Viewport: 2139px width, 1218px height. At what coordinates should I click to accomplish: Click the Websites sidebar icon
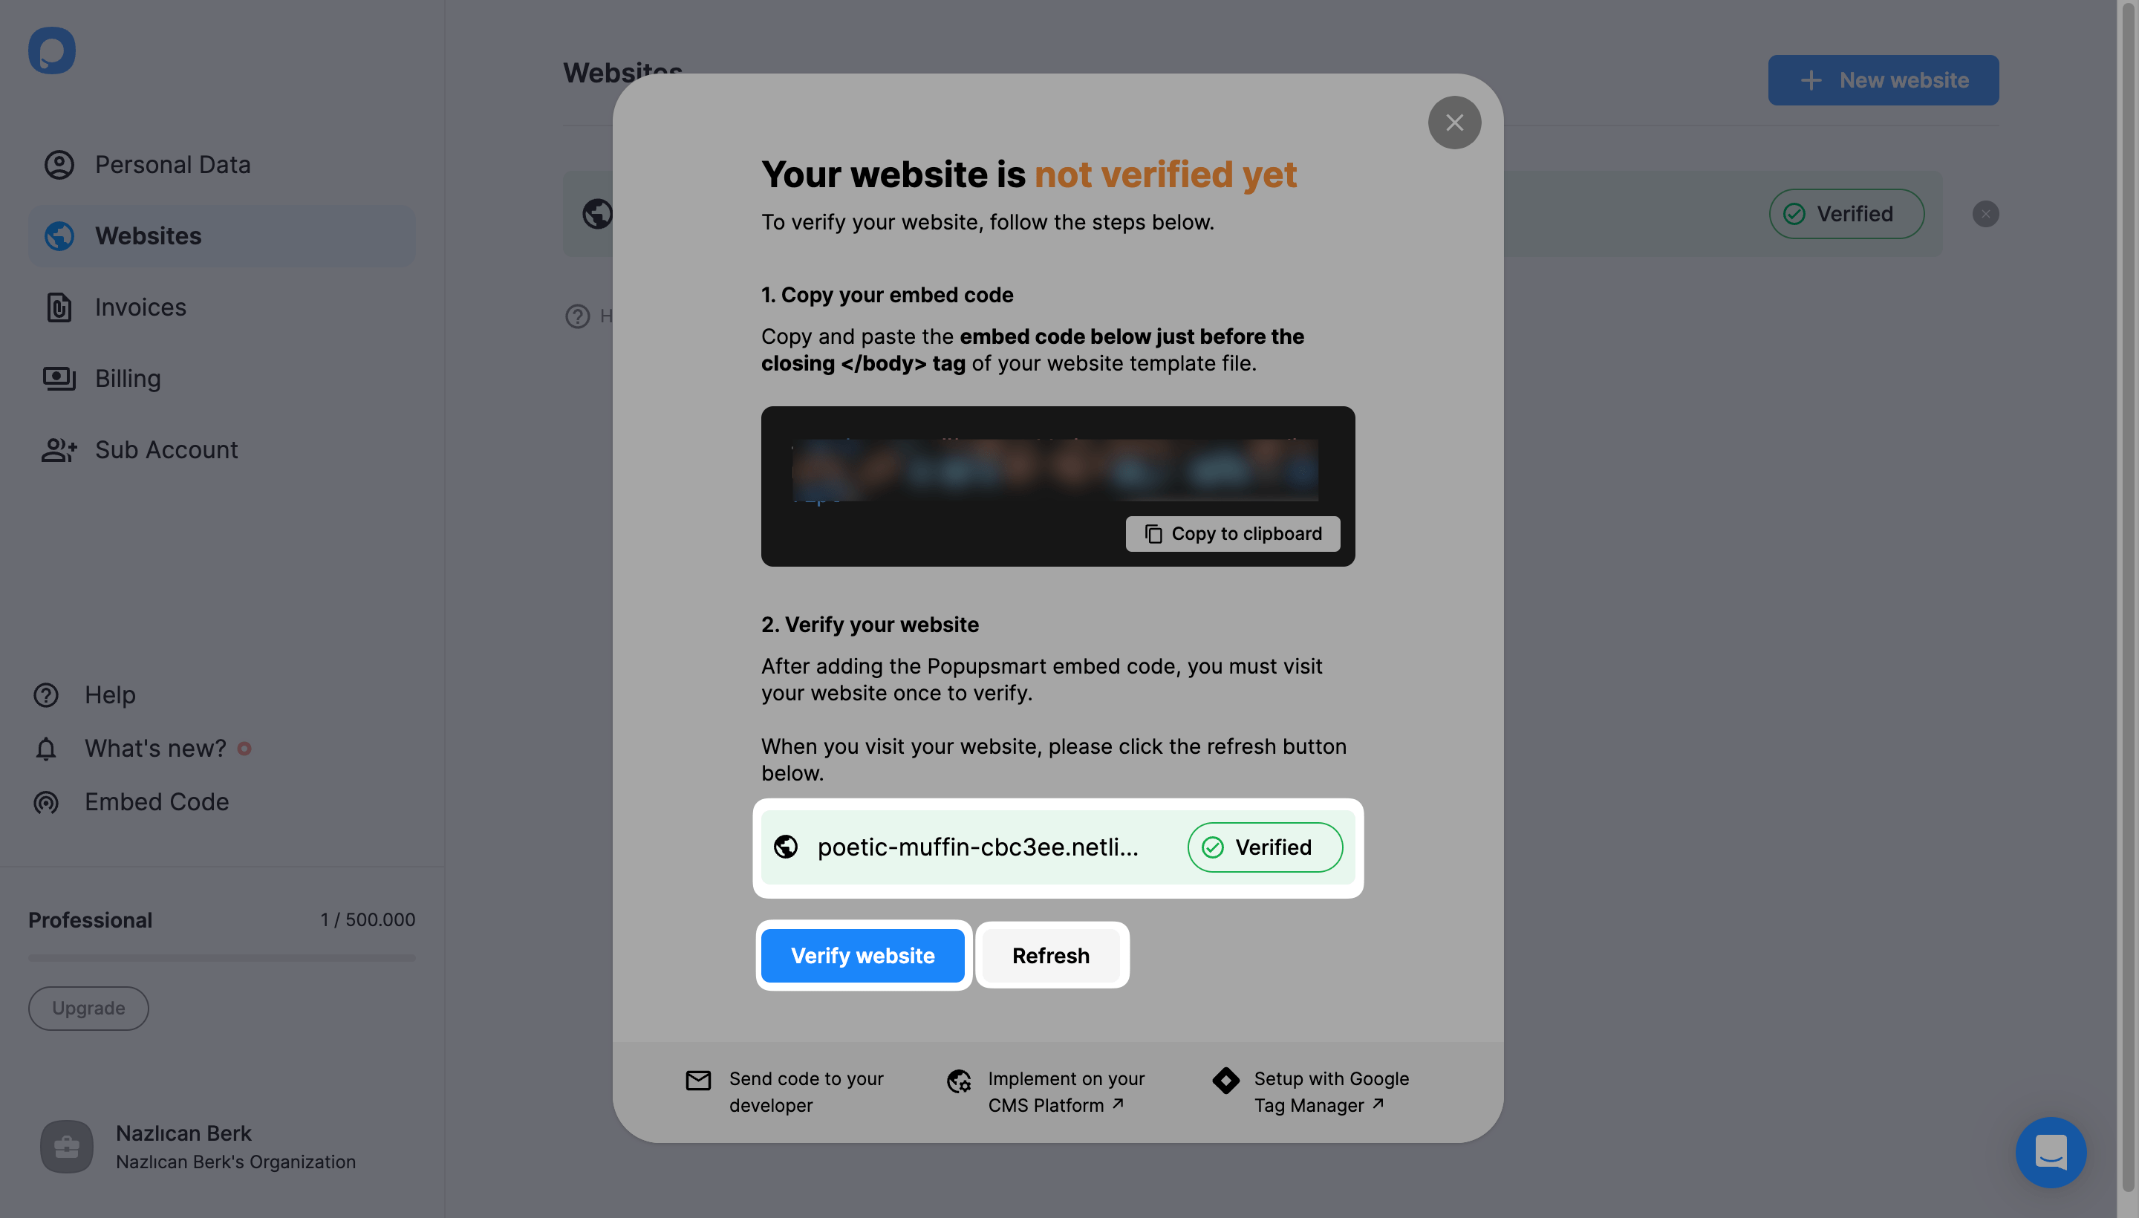tap(59, 235)
